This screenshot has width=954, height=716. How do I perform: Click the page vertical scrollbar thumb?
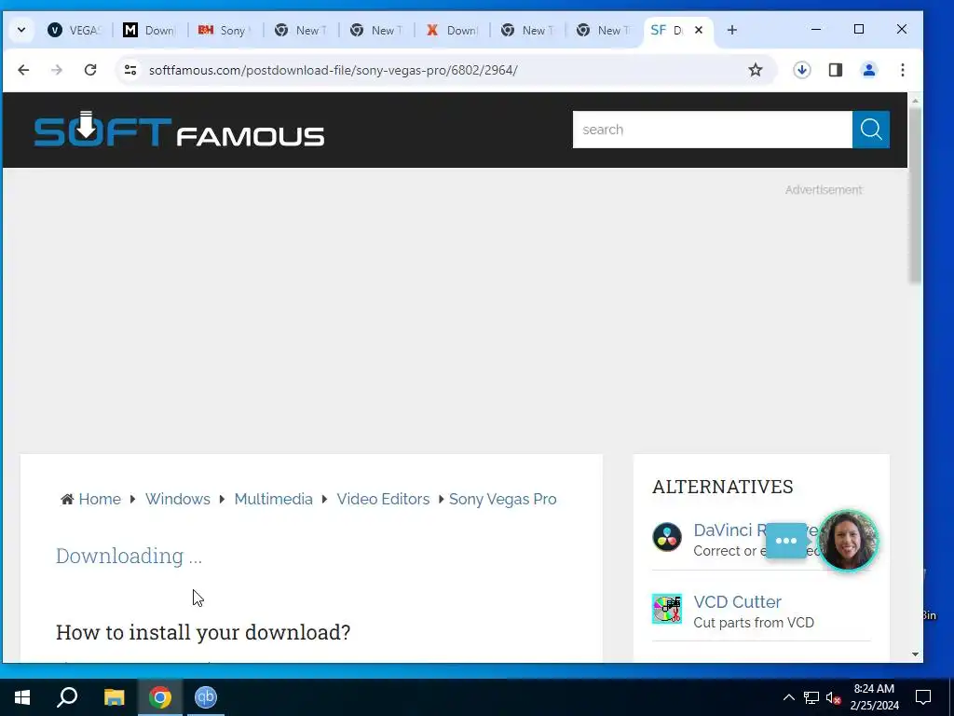[x=915, y=195]
